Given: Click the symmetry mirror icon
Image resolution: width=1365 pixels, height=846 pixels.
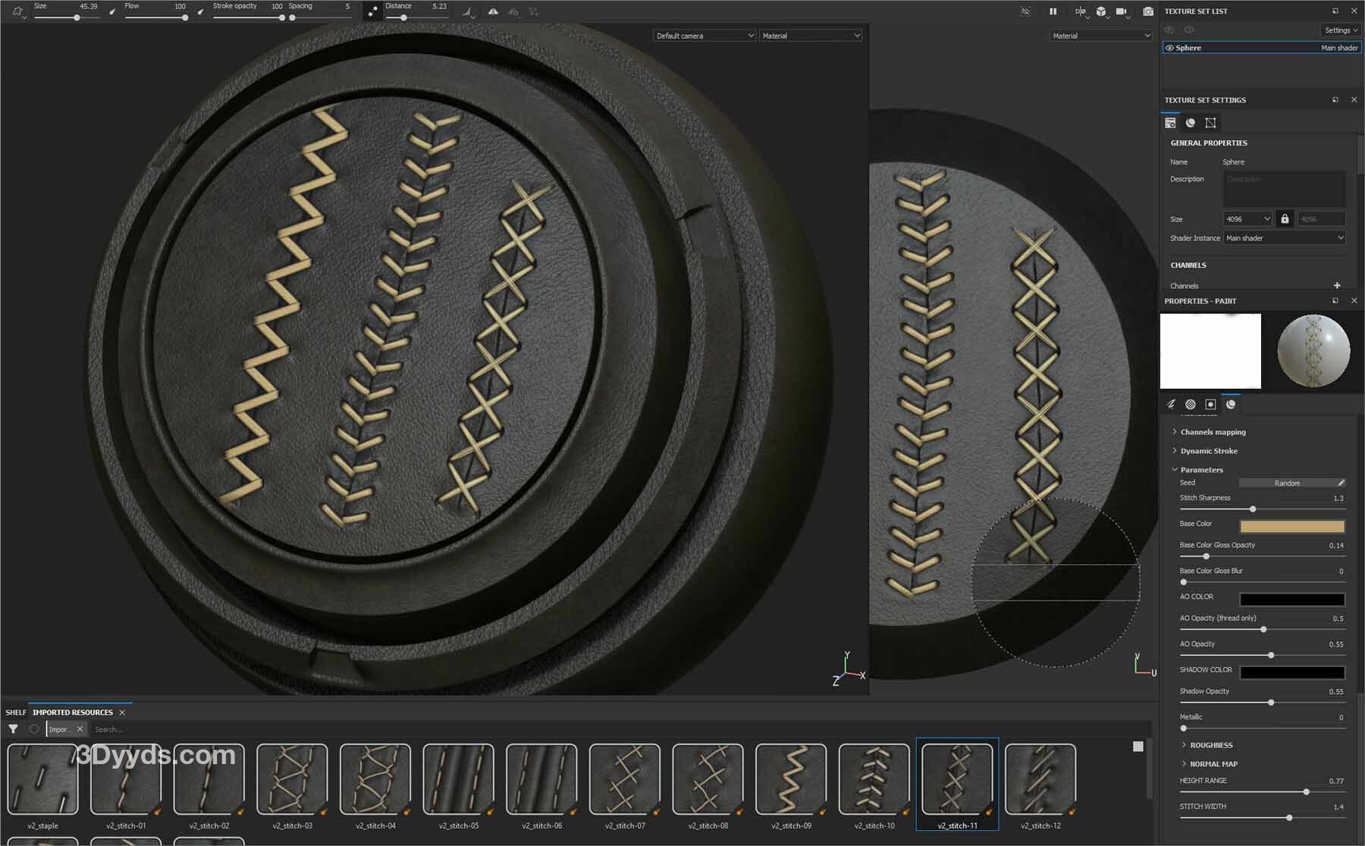Looking at the screenshot, I should (493, 11).
